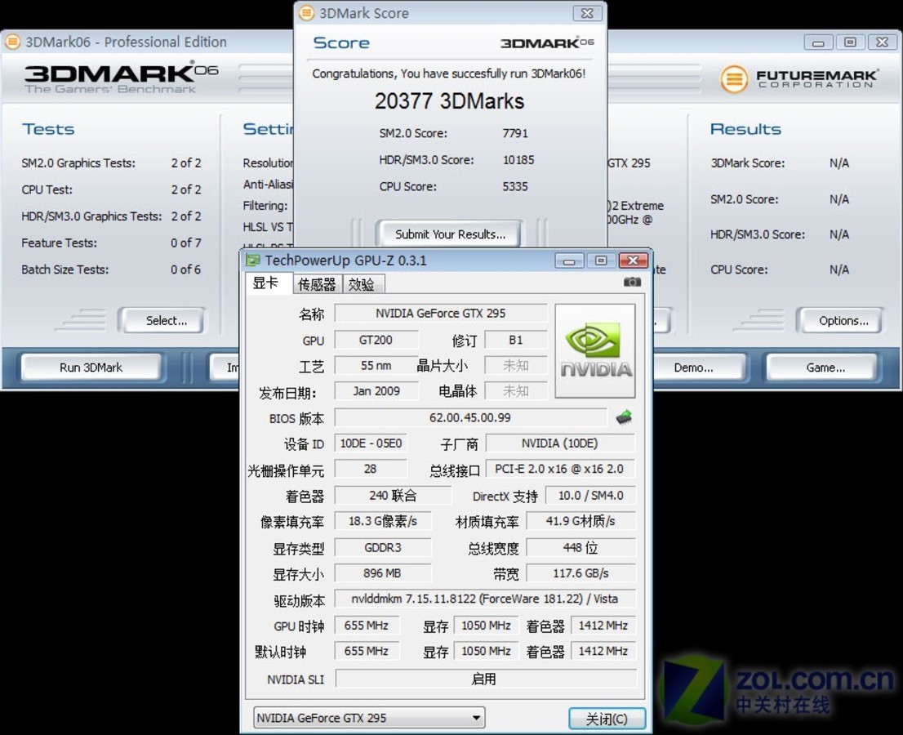Click the Run 3DMark button
The width and height of the screenshot is (903, 735).
[91, 367]
